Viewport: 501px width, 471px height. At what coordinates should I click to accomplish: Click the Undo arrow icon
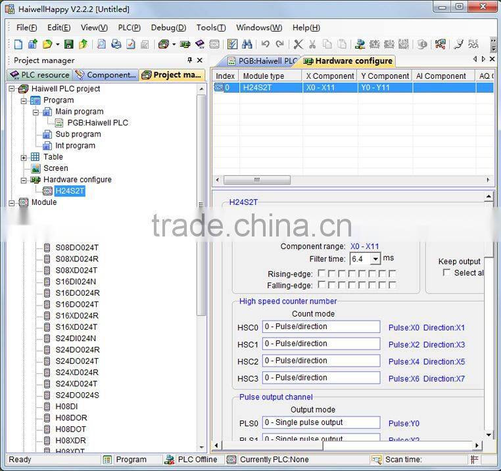point(265,45)
